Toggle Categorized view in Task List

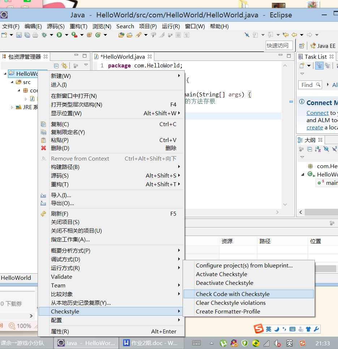[x=319, y=66]
